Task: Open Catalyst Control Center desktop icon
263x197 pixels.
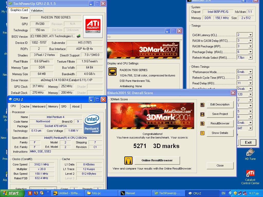Action: click(250, 177)
